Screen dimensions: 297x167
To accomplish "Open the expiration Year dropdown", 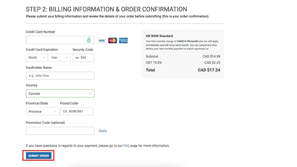I will 59,58.
